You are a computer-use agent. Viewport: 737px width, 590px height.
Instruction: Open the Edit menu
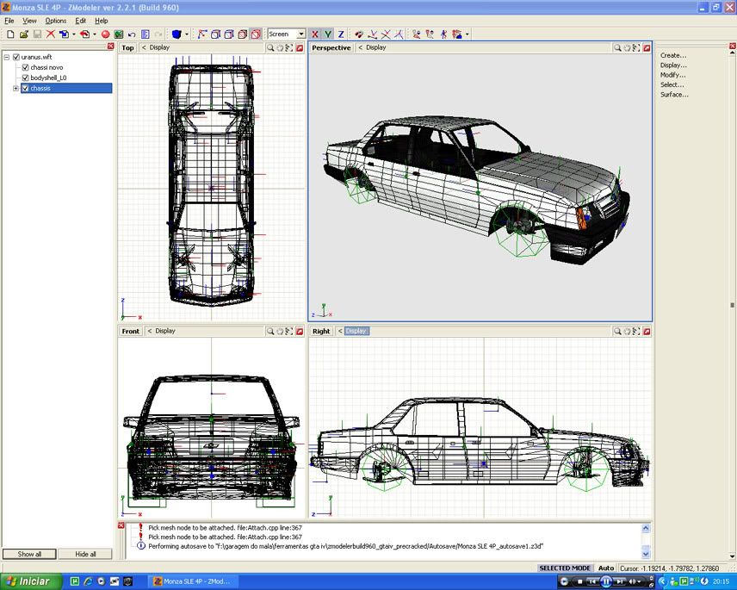pos(80,21)
